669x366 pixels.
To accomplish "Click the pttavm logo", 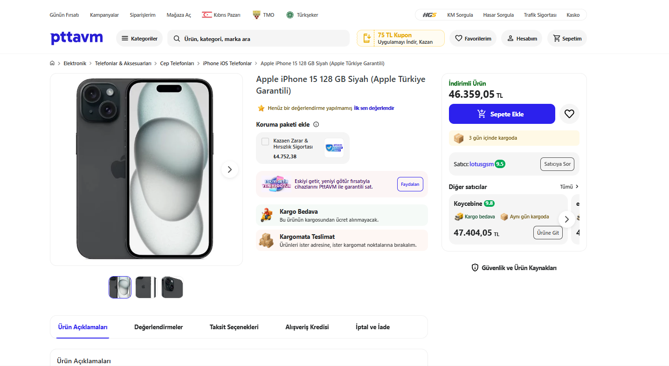I will click(x=76, y=38).
